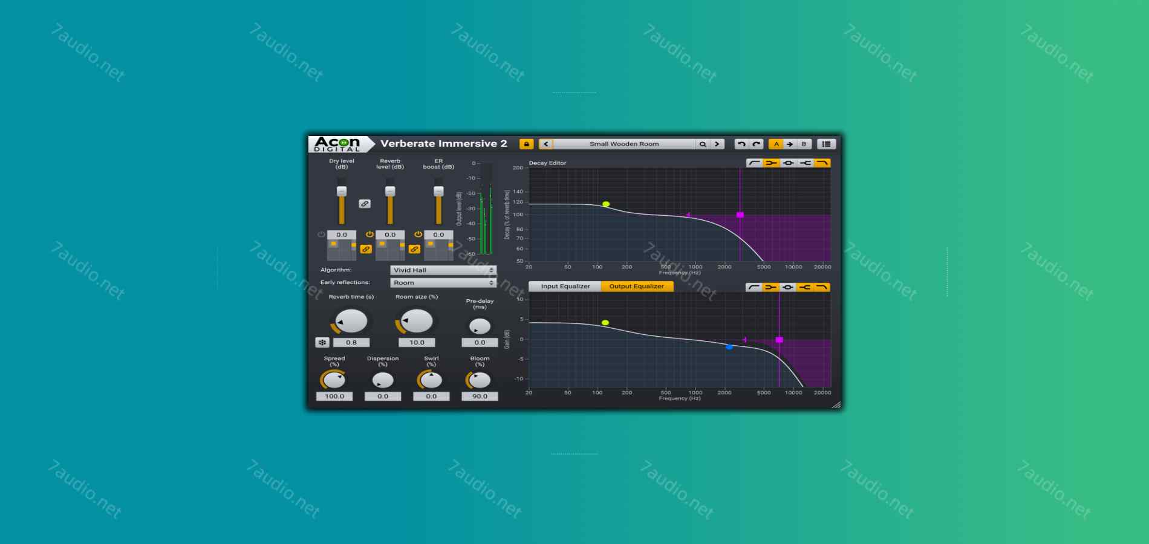Switch to the Input Equalizer tab
The width and height of the screenshot is (1149, 544).
click(x=565, y=287)
